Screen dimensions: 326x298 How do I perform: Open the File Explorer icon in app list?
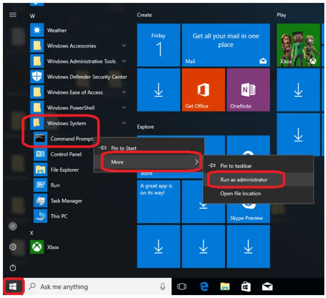click(40, 170)
